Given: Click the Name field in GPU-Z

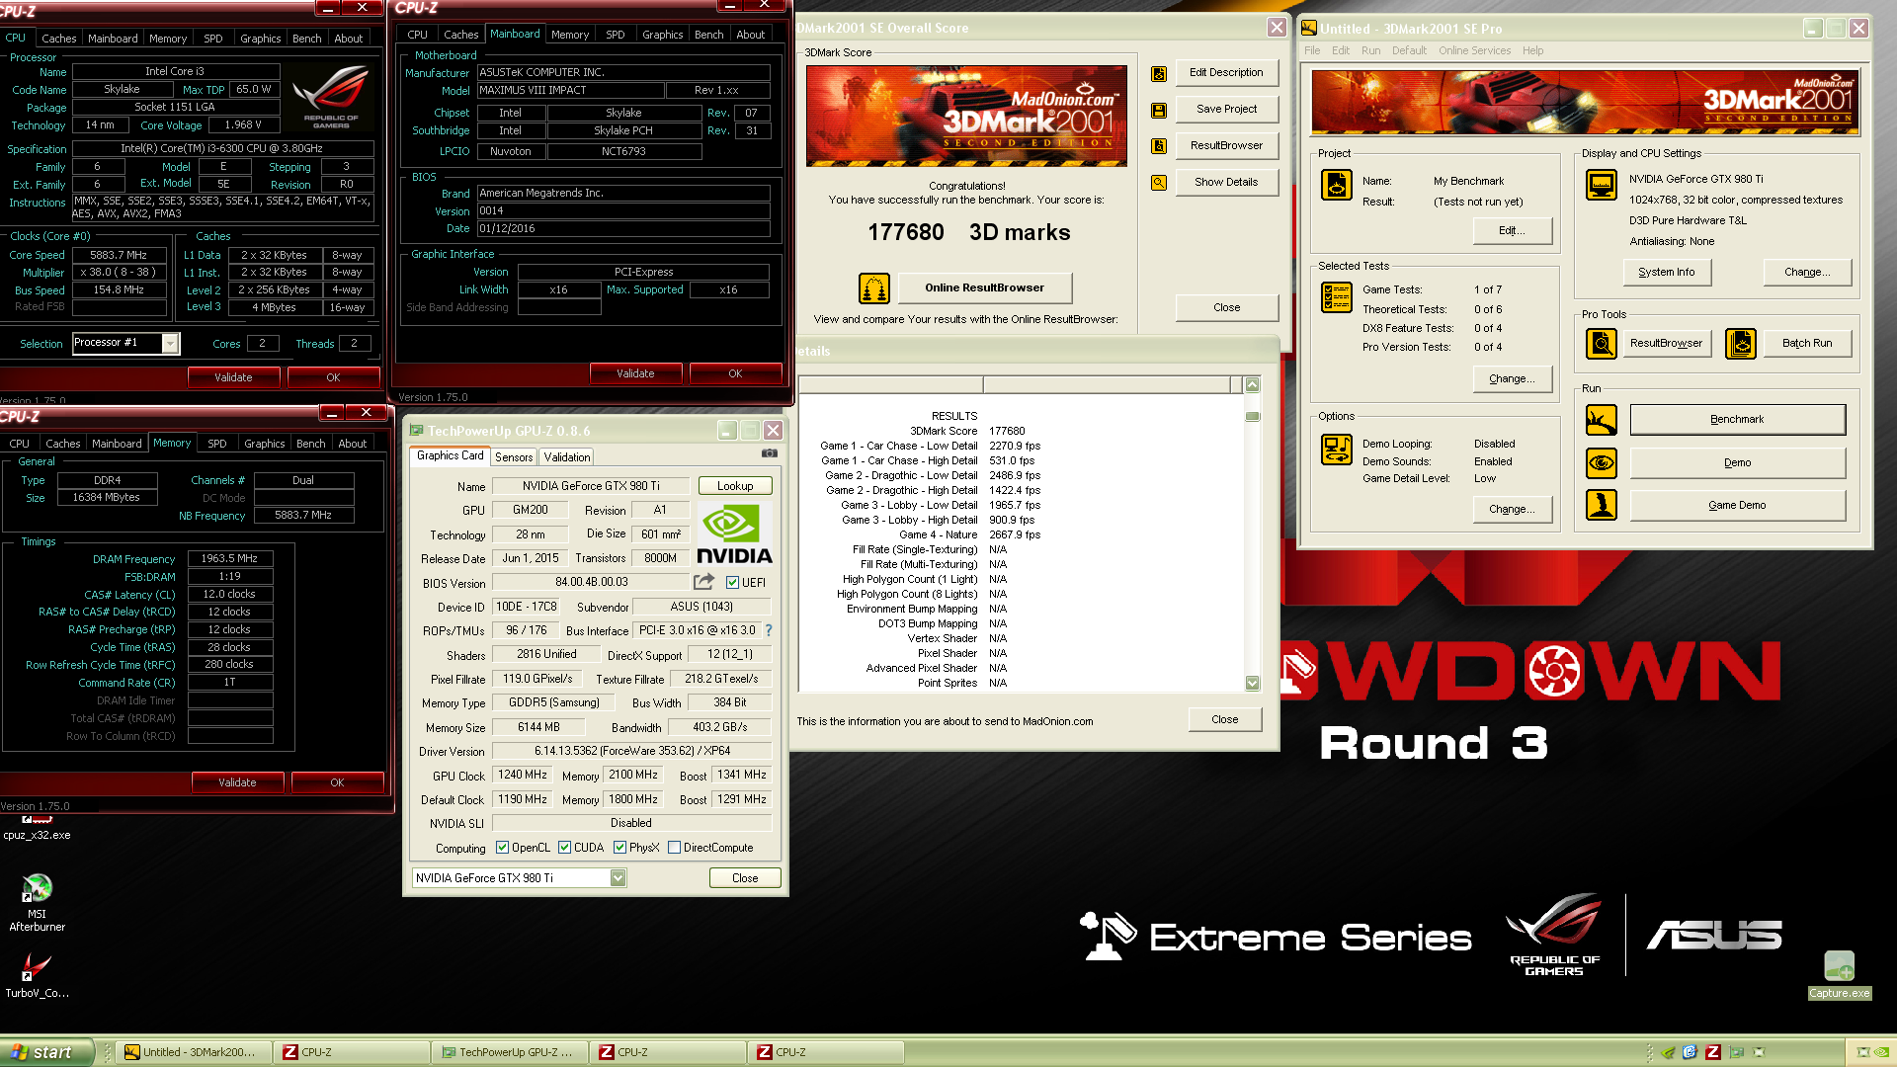Looking at the screenshot, I should coord(591,486).
